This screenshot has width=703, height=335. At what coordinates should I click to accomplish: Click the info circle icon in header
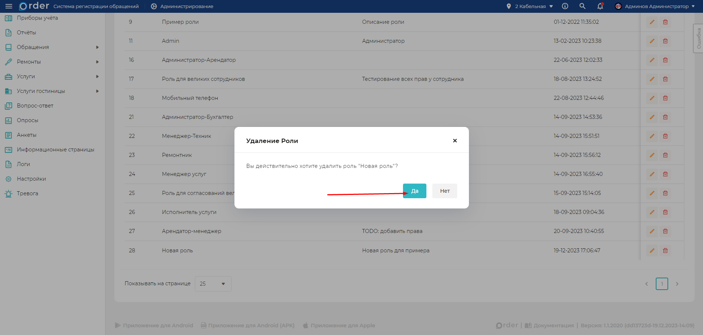click(565, 6)
